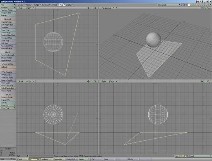Switch to the Modify tab
The height and width of the screenshot is (161, 212).
pos(28,5)
